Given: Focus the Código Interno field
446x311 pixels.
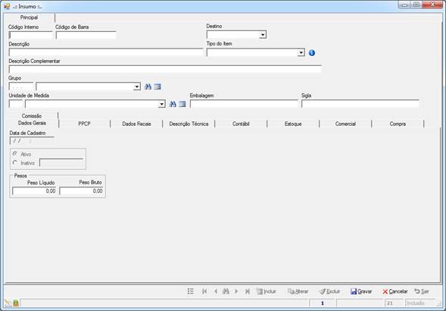Looking at the screenshot, I should coord(31,35).
